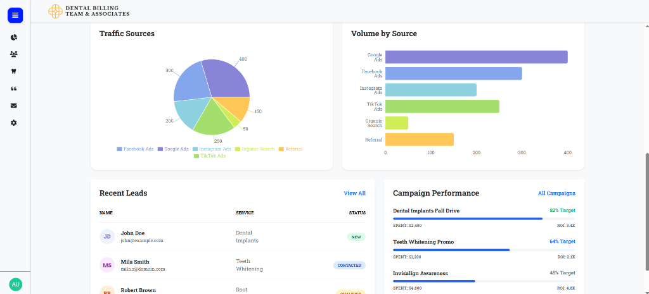Click the NAME column header
Image resolution: width=649 pixels, height=294 pixels.
pyautogui.click(x=106, y=213)
